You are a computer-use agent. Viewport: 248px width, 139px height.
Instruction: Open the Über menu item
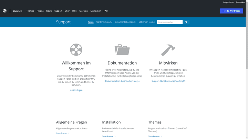click(x=67, y=11)
